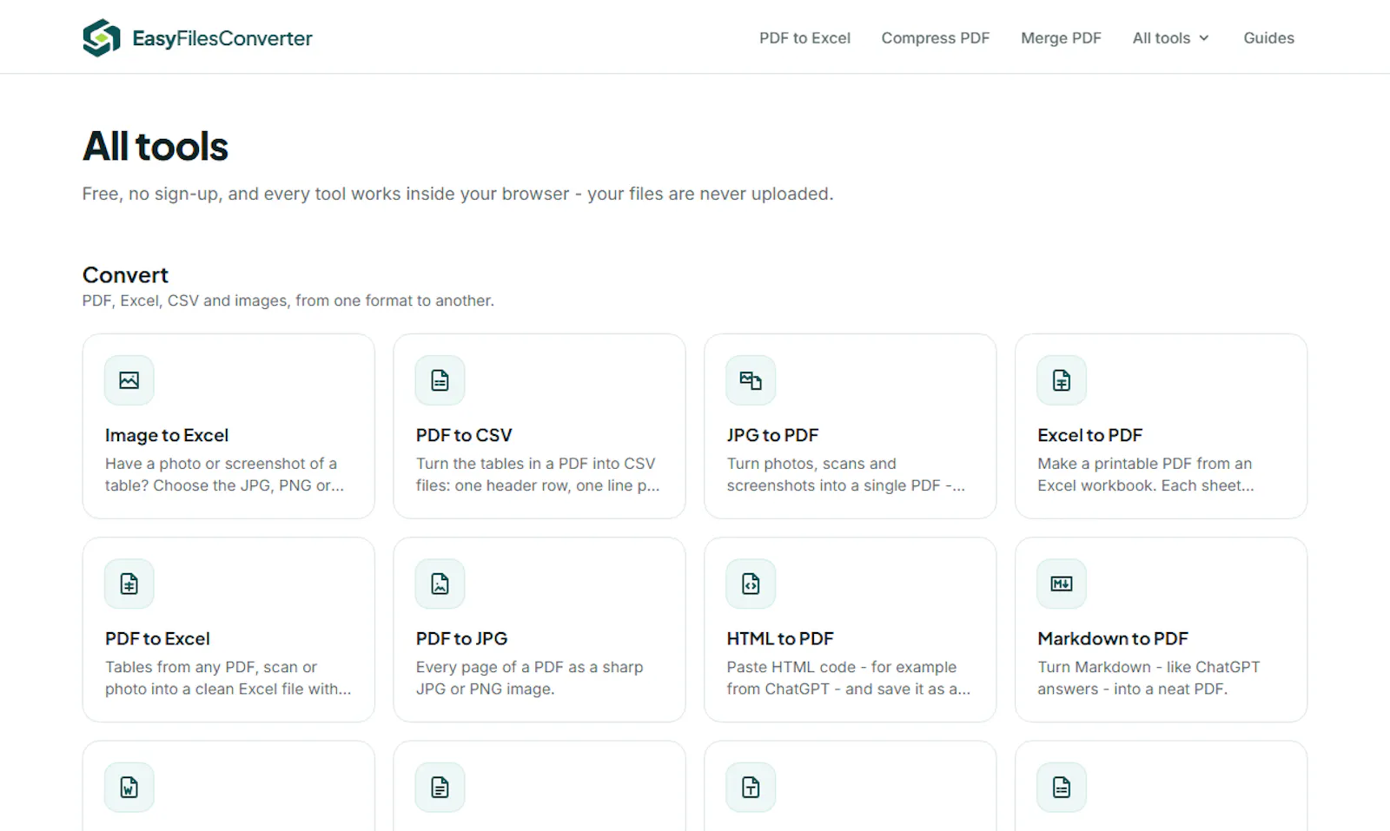Screen dimensions: 1390x831
Task: Click the EasyFilesConverter brand name
Action: (x=222, y=38)
